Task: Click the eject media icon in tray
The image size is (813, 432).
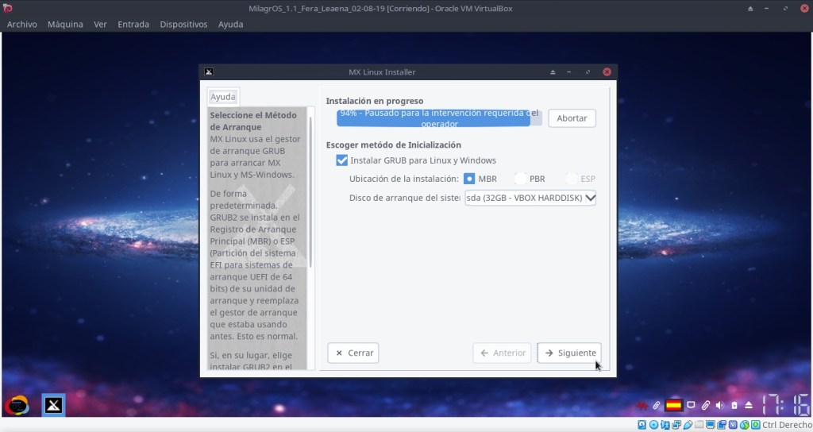Action: pos(747,405)
